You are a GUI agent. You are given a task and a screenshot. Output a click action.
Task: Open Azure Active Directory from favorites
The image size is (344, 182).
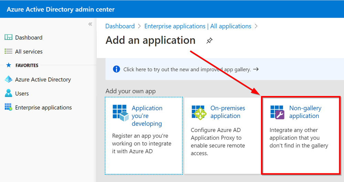43,79
